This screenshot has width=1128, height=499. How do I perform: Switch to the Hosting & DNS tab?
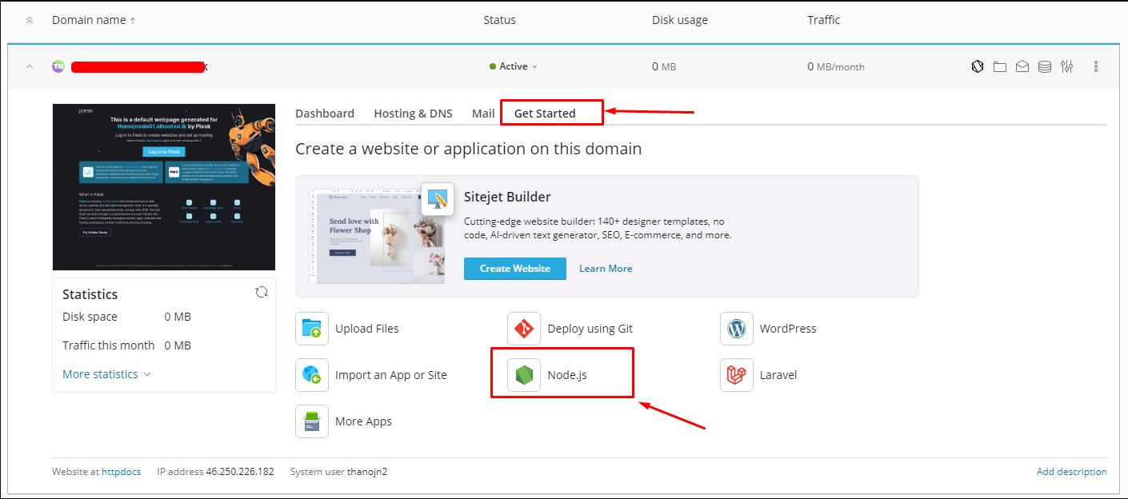tap(413, 113)
